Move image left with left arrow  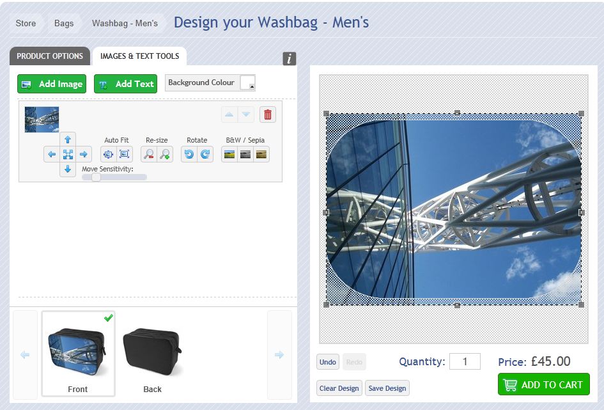(52, 155)
